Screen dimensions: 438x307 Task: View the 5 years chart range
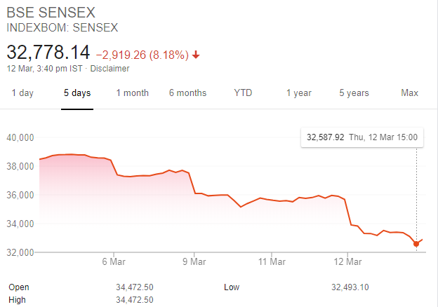coord(354,93)
